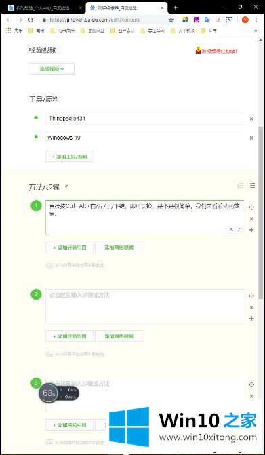This screenshot has width=265, height=455.
Task: Open the Chrome three-dot menu
Action: pos(256,20)
